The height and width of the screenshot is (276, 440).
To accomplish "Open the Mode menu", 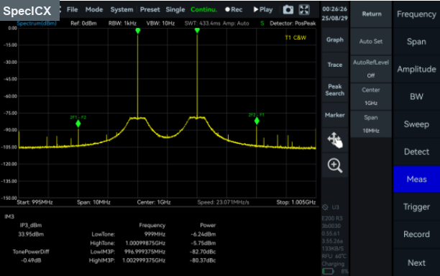I will pos(94,9).
